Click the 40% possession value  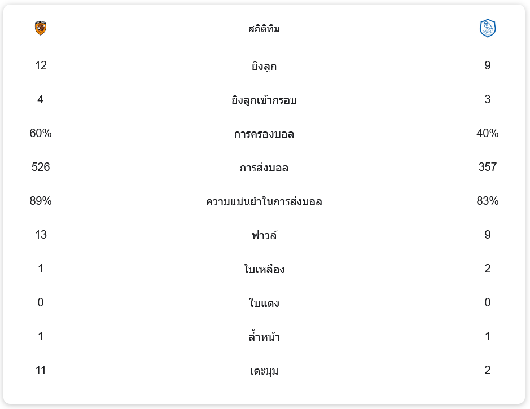(x=488, y=133)
